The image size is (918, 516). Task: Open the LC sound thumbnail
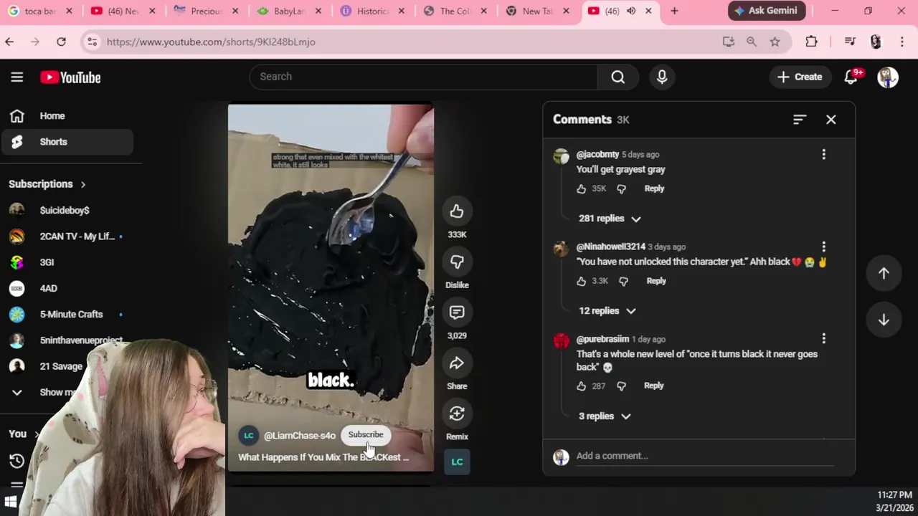(x=457, y=462)
